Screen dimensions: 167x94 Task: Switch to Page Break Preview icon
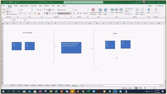(145, 88)
